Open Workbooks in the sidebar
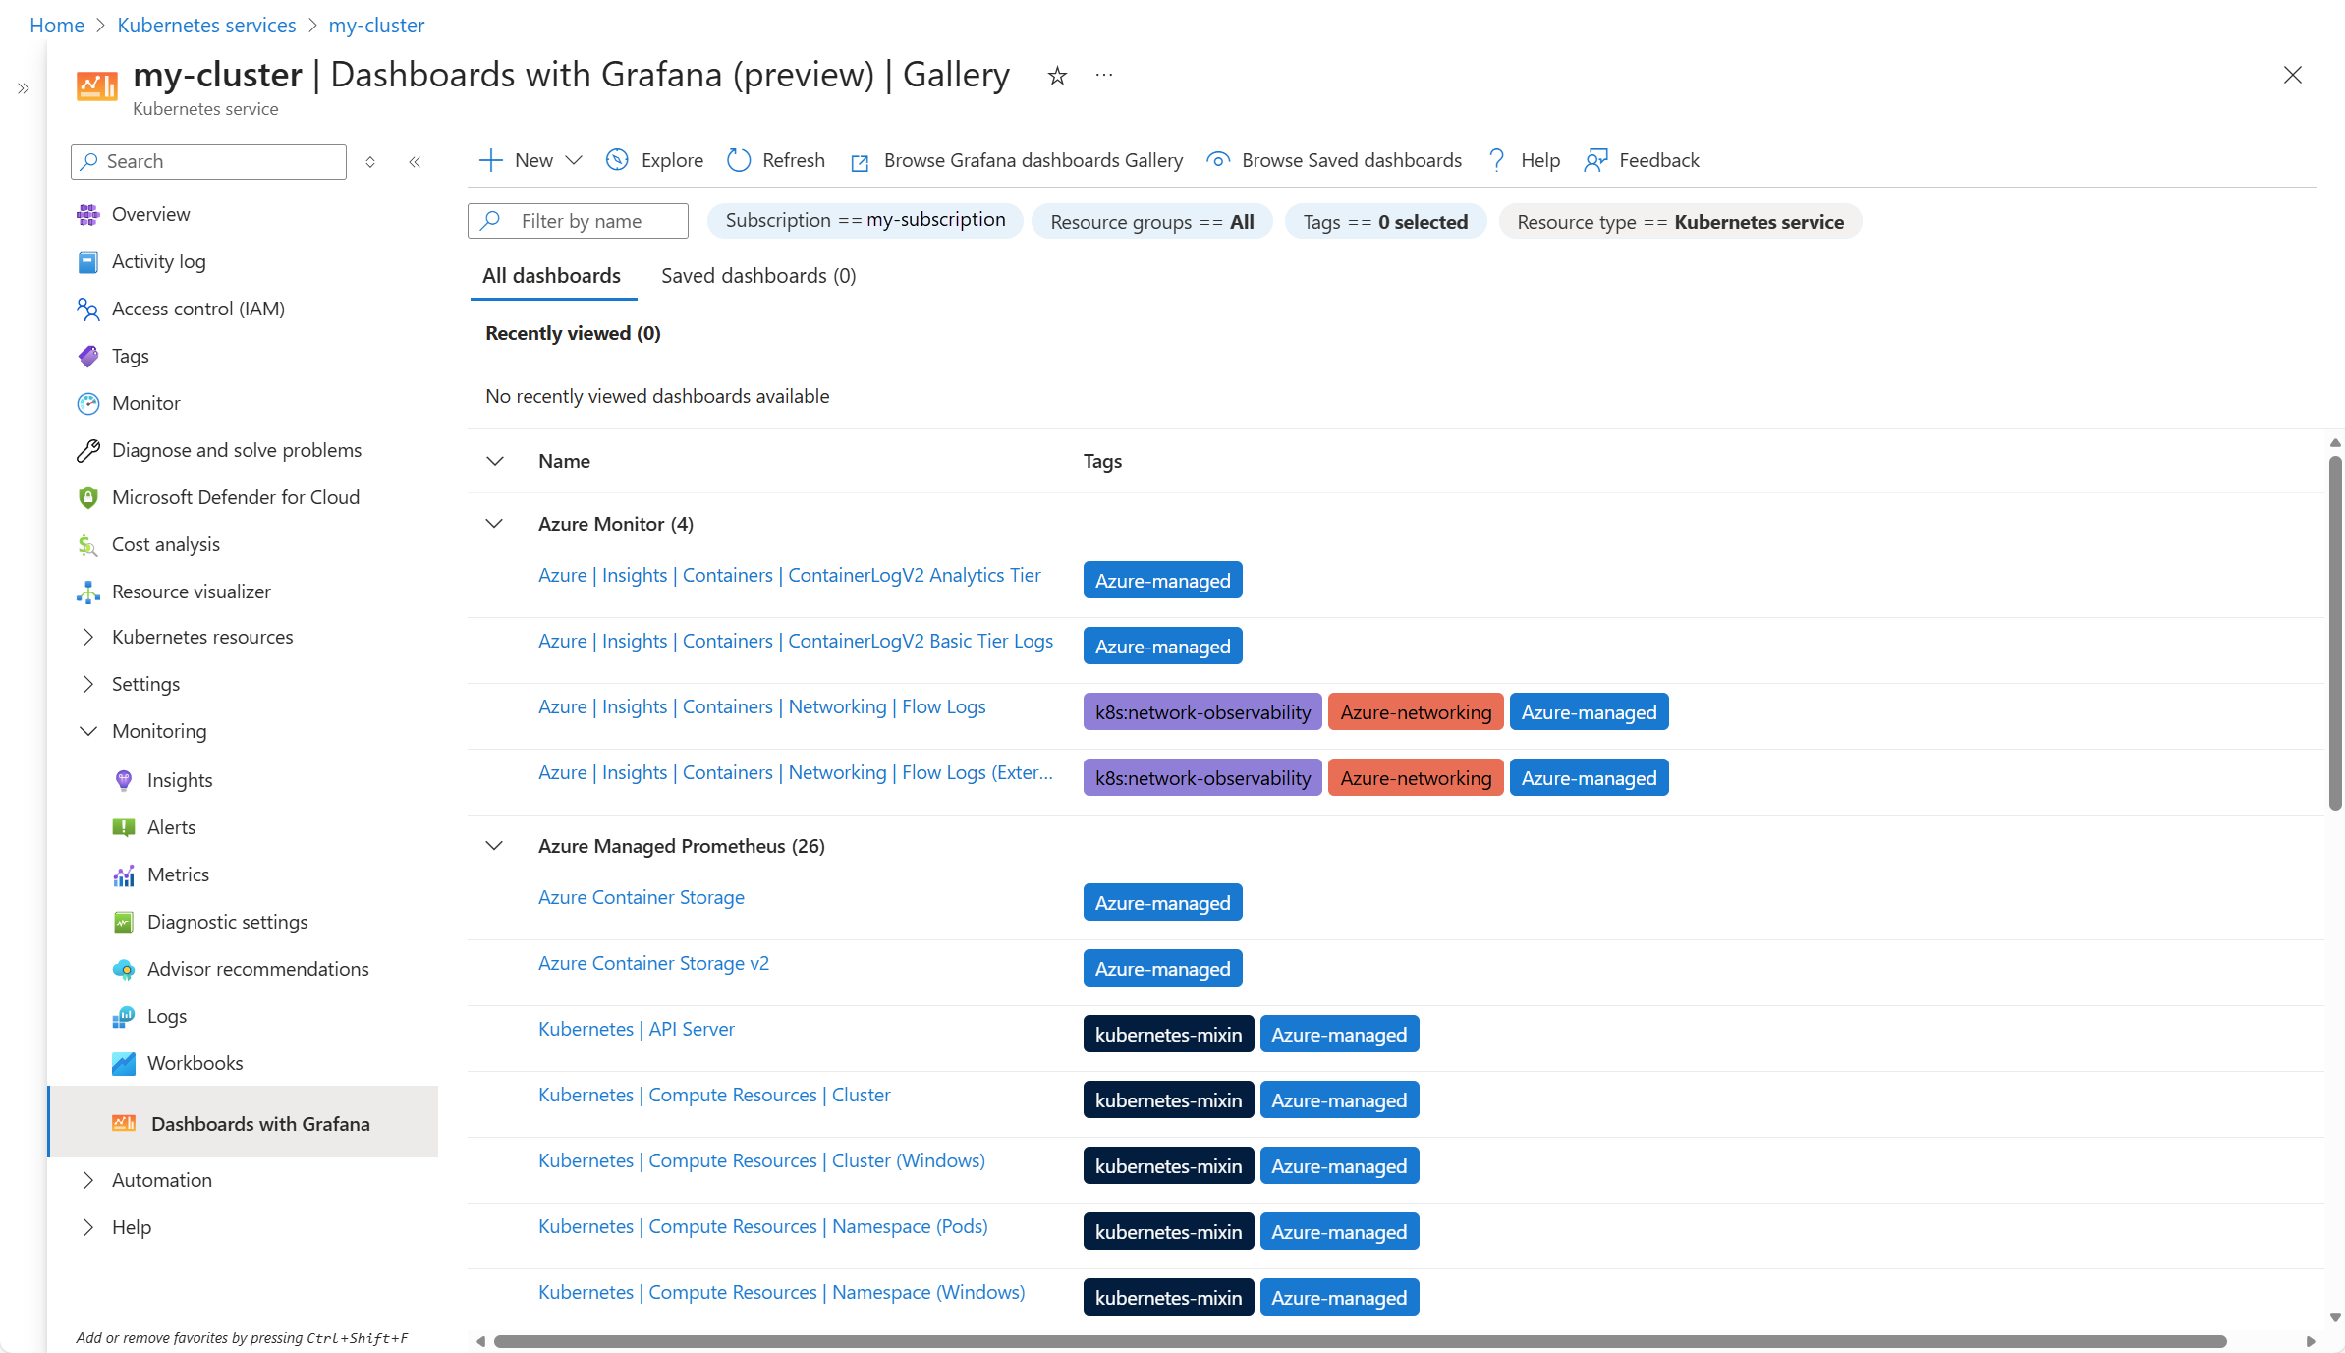Screen dimensions: 2345x1353 pyautogui.click(x=195, y=1063)
